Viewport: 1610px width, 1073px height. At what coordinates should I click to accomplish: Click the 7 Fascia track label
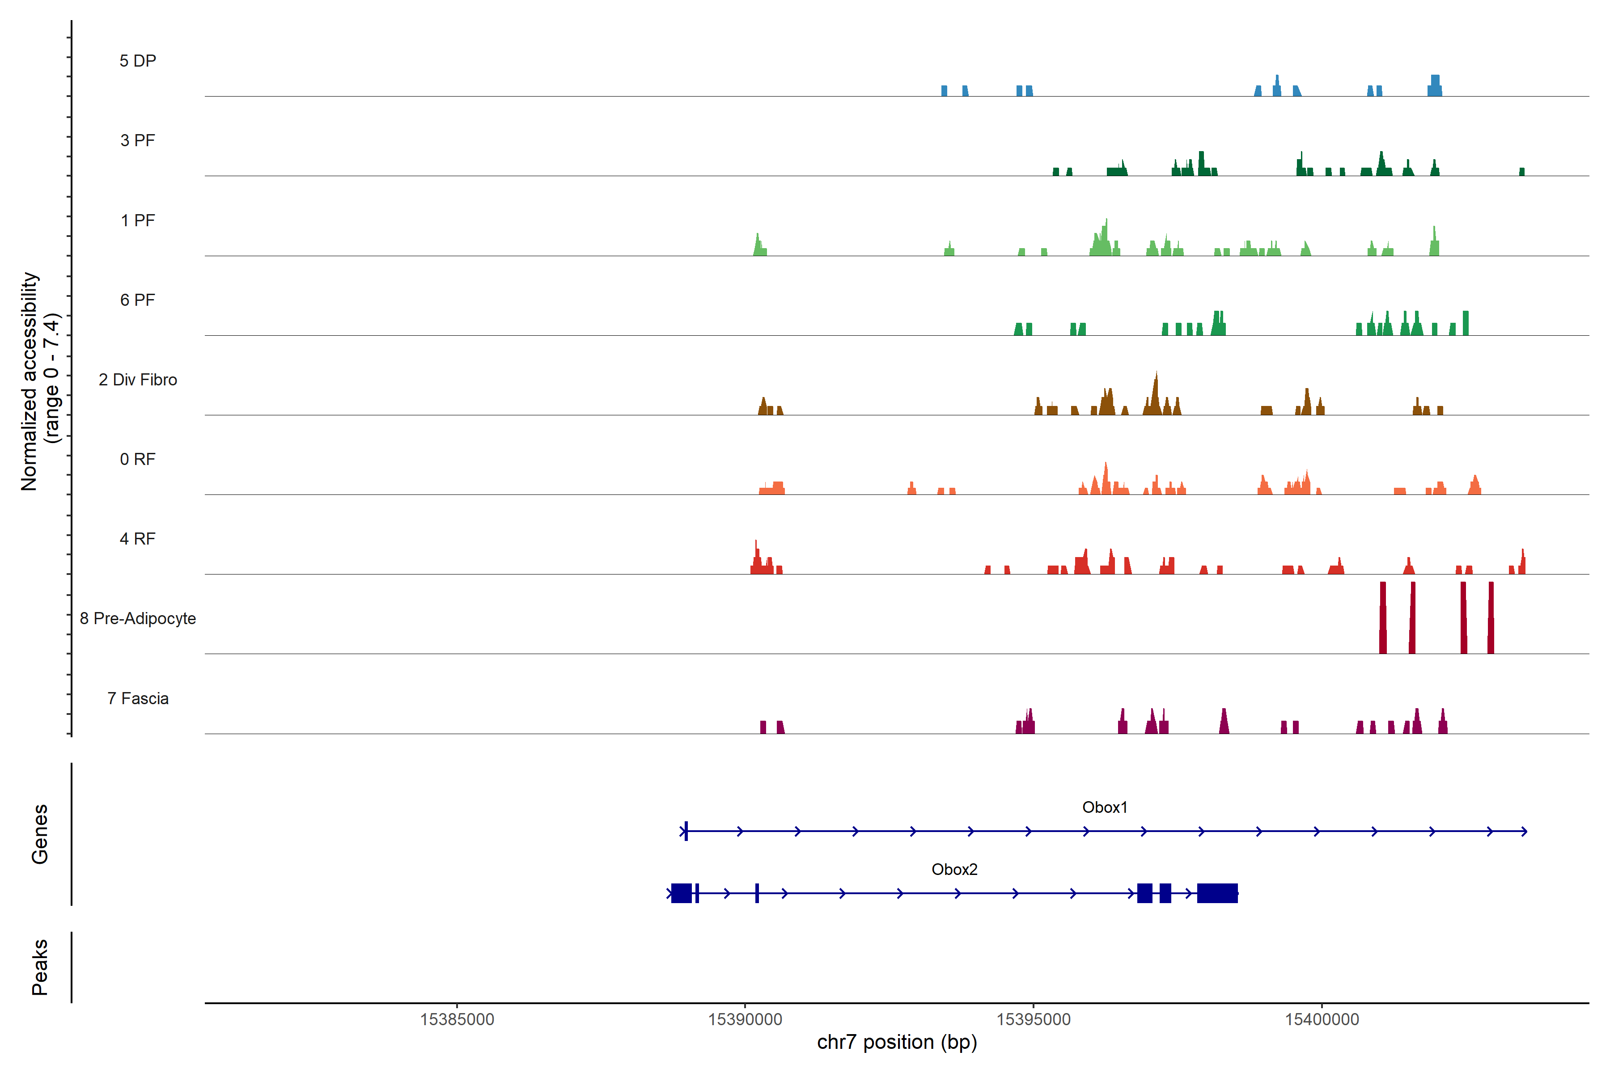[138, 698]
